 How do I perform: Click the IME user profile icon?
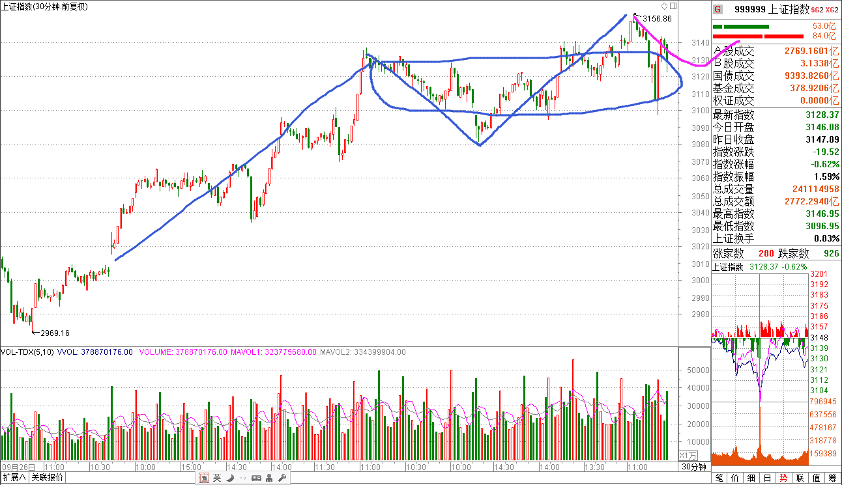coord(269,478)
